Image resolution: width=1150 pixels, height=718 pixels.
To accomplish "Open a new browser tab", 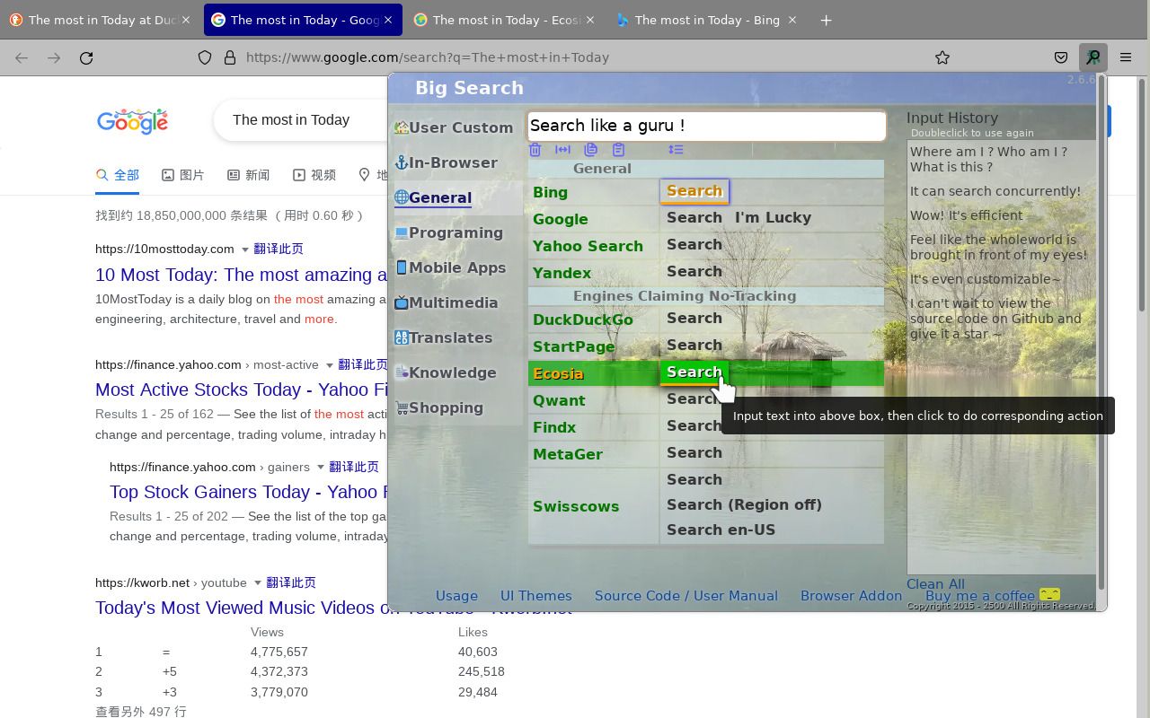I will tap(826, 20).
